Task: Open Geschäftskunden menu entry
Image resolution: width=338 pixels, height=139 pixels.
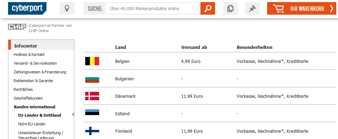Action: (x=28, y=98)
